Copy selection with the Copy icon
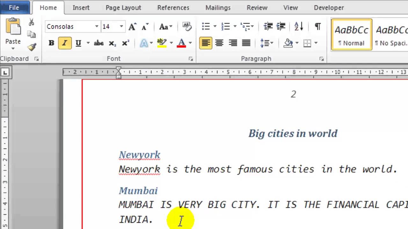 click(31, 34)
